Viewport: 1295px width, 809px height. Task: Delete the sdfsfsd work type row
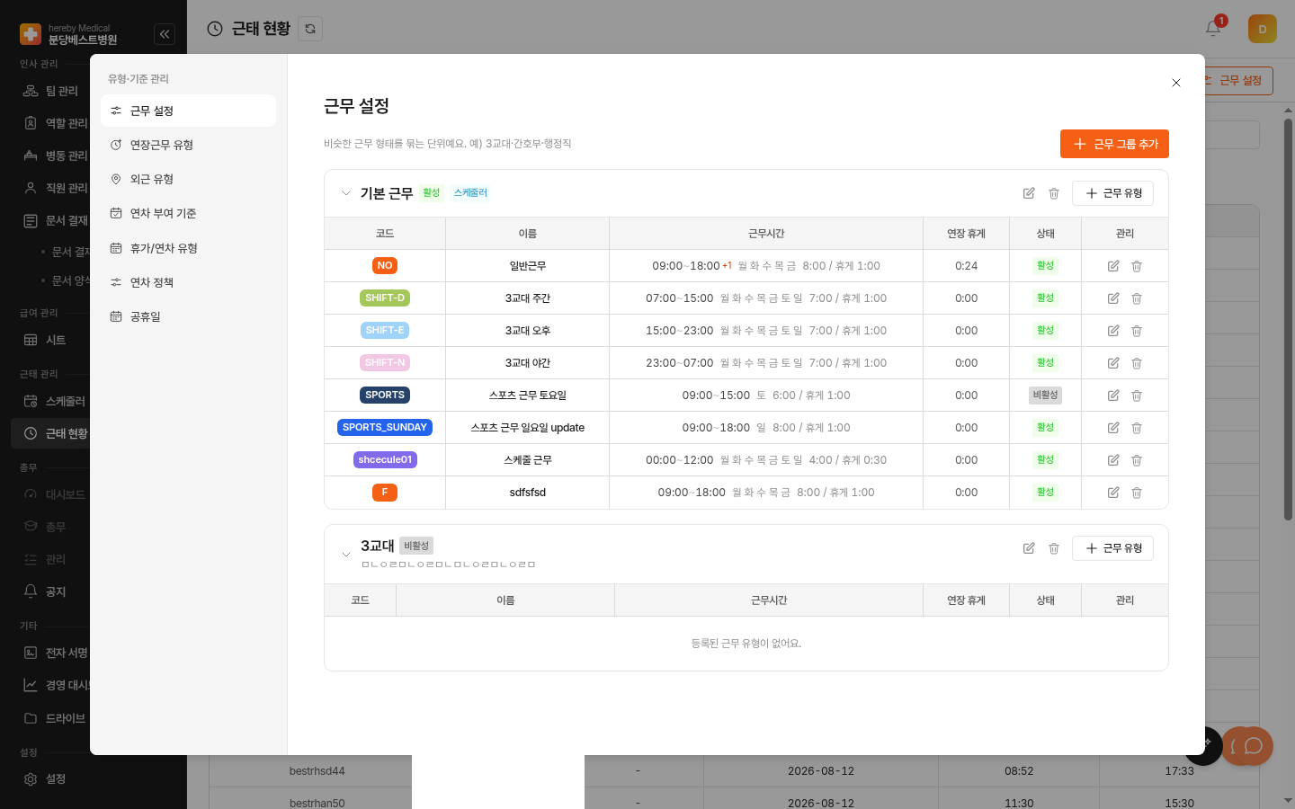1137,493
